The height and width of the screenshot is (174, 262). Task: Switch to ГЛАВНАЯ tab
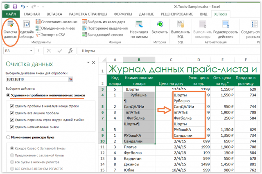[32, 14]
